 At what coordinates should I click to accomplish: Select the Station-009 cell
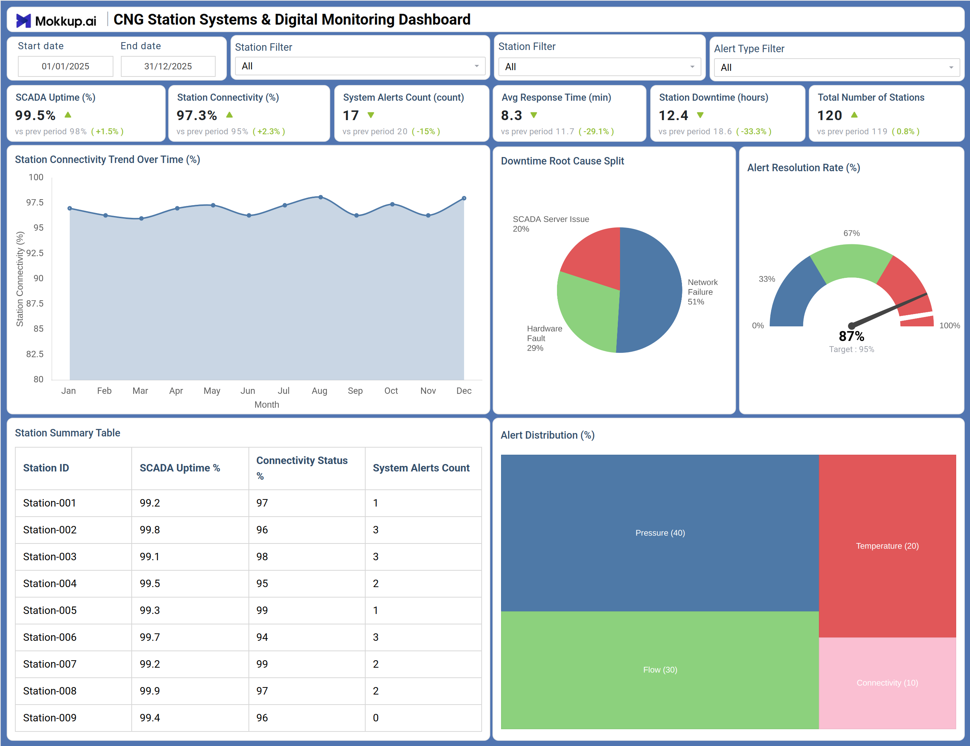pyautogui.click(x=73, y=718)
